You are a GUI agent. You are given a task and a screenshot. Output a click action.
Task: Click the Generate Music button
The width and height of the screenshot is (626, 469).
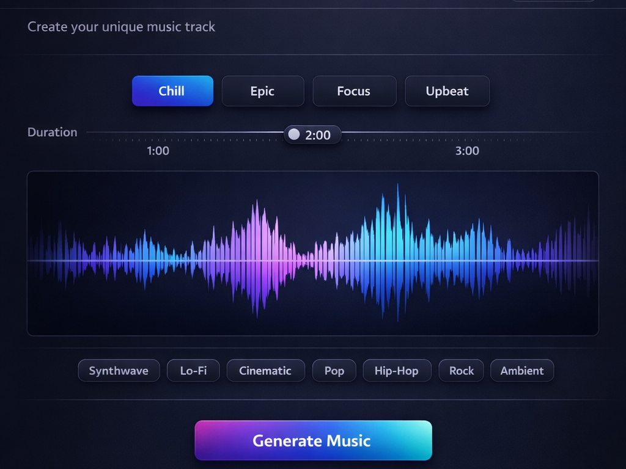click(313, 440)
